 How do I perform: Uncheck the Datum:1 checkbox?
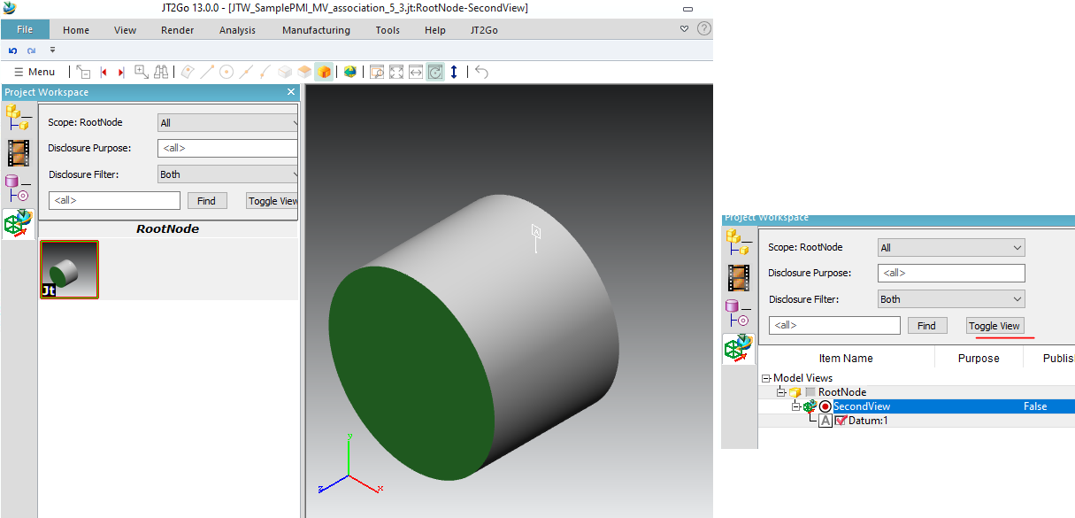[x=841, y=421]
